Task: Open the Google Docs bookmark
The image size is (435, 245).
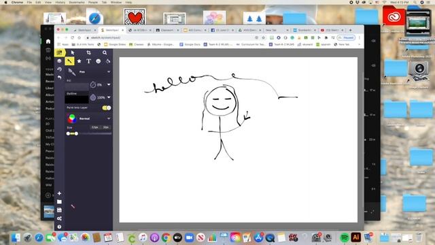Action: click(x=190, y=44)
